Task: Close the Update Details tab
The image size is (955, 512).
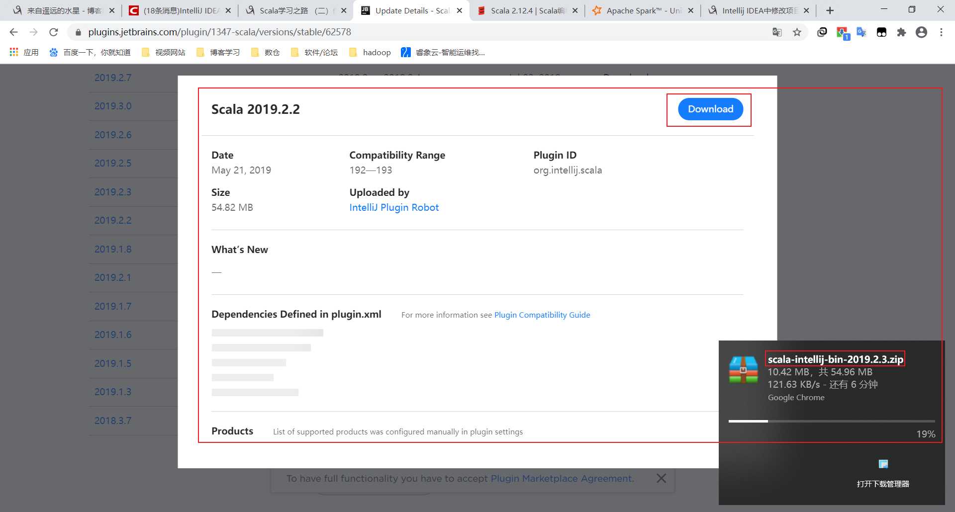Action: (x=459, y=10)
